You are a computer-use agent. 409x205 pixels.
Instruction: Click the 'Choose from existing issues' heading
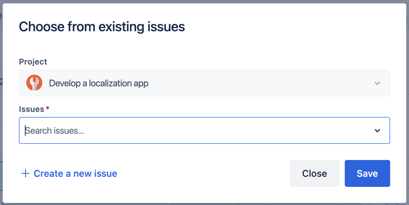pyautogui.click(x=102, y=27)
